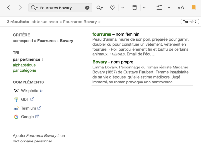Expand the display options dropdown chevron
Screen dimensions: 201x149
169,8
